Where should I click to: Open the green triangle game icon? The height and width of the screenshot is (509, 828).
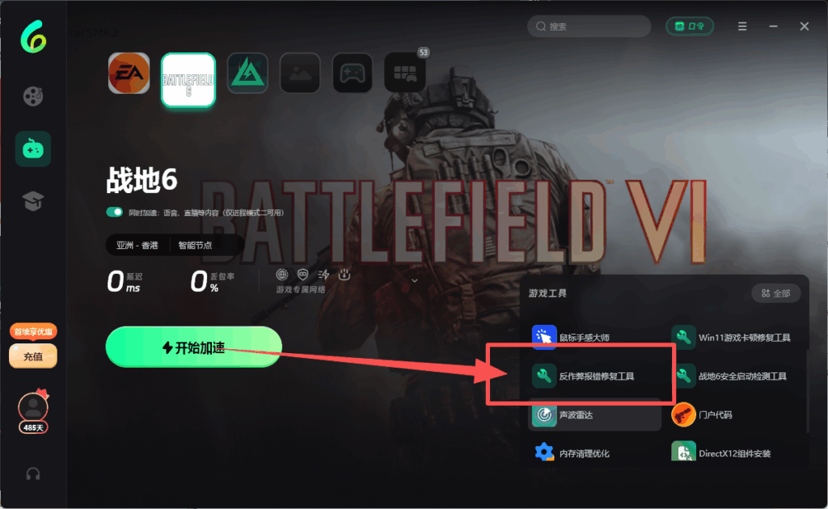247,73
